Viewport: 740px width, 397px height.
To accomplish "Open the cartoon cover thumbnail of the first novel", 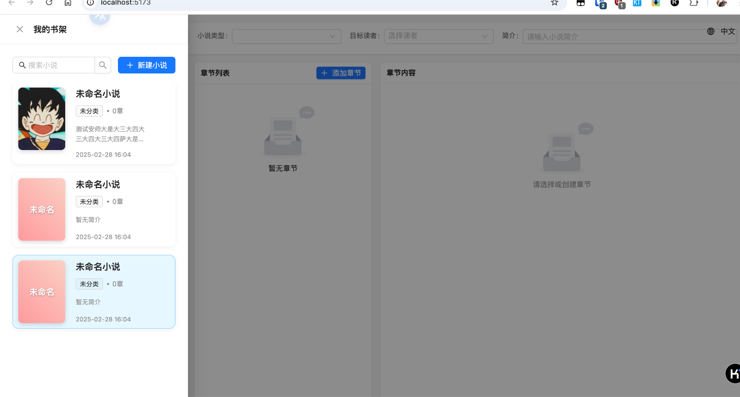I will (x=42, y=119).
